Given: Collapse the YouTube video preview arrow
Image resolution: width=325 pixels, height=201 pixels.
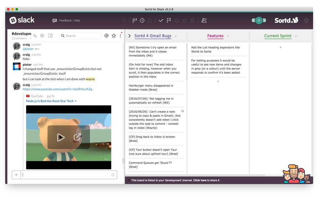Looking at the screenshot, I should (76, 101).
